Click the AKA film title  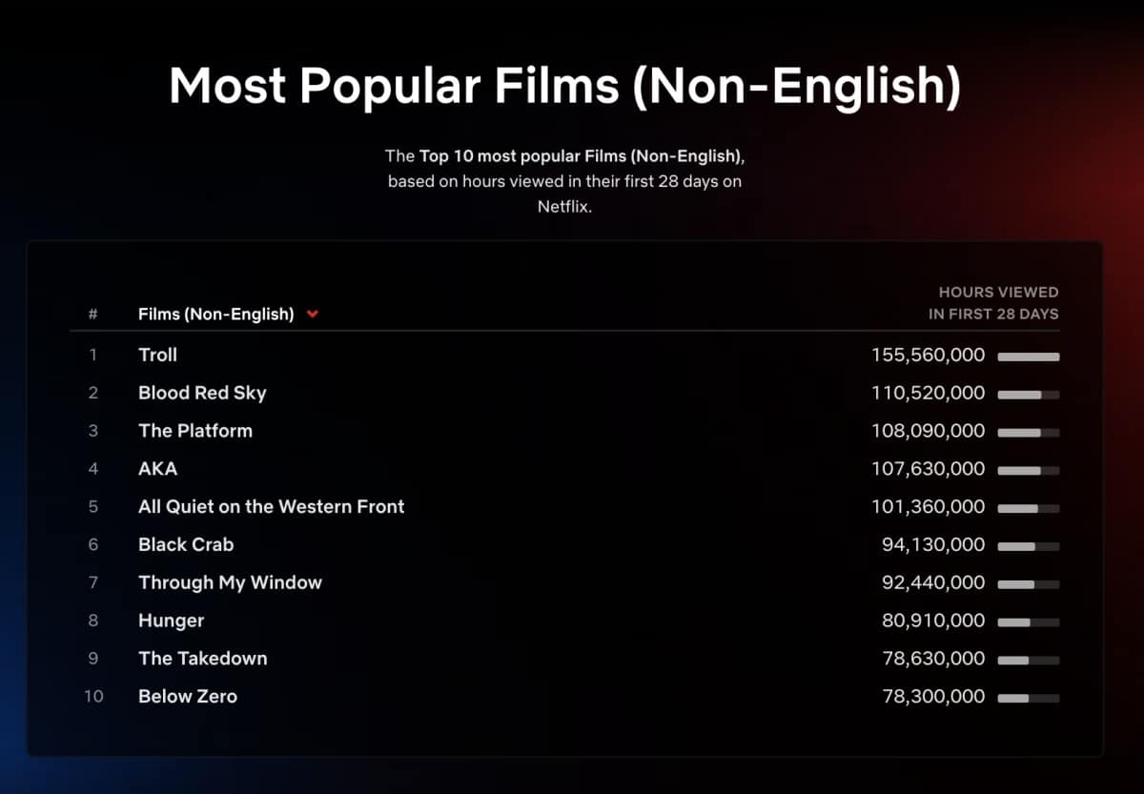(157, 469)
